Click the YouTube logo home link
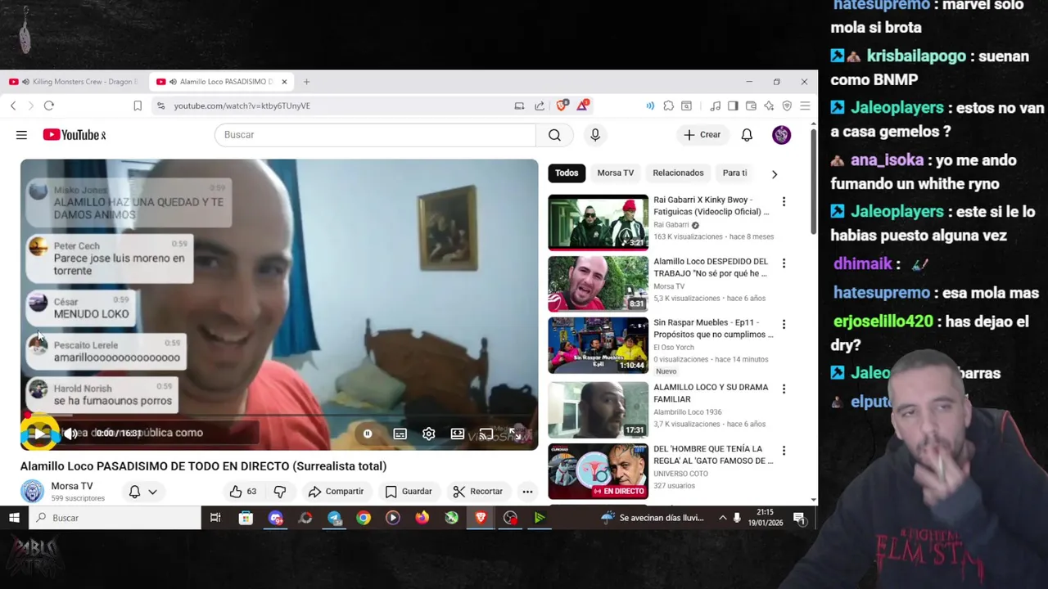 (75, 135)
